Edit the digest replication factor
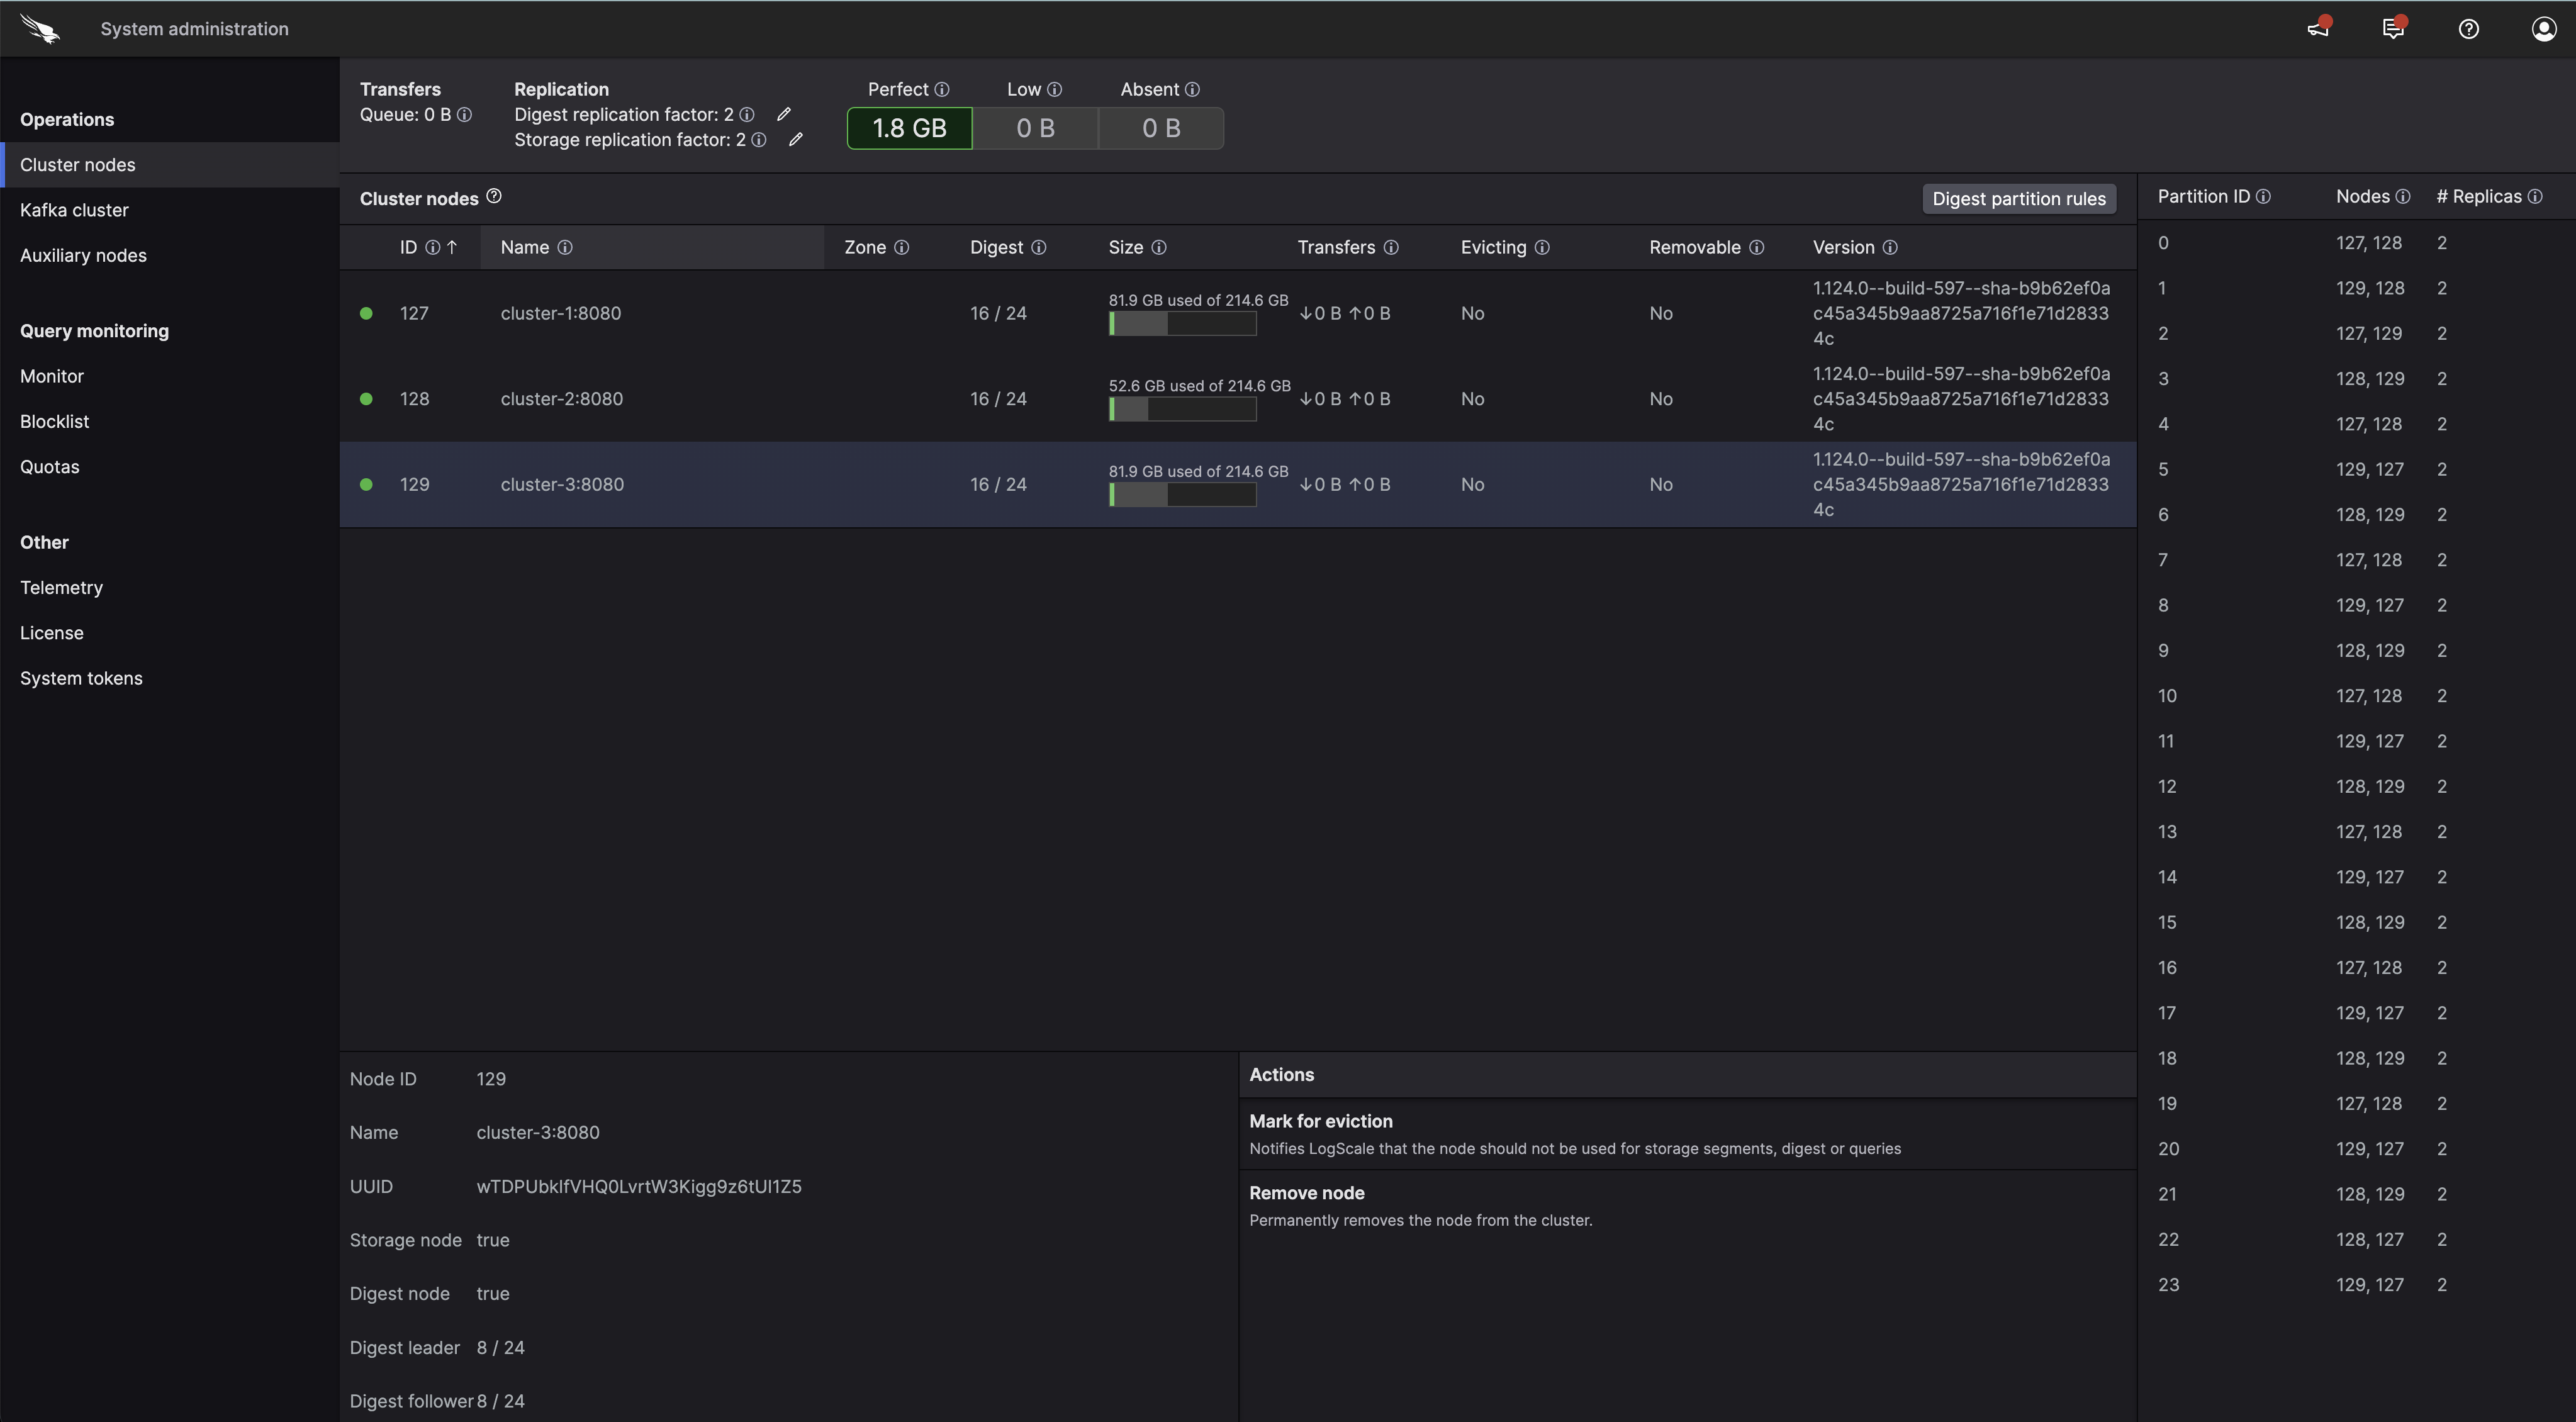The image size is (2576, 1422). click(x=784, y=113)
